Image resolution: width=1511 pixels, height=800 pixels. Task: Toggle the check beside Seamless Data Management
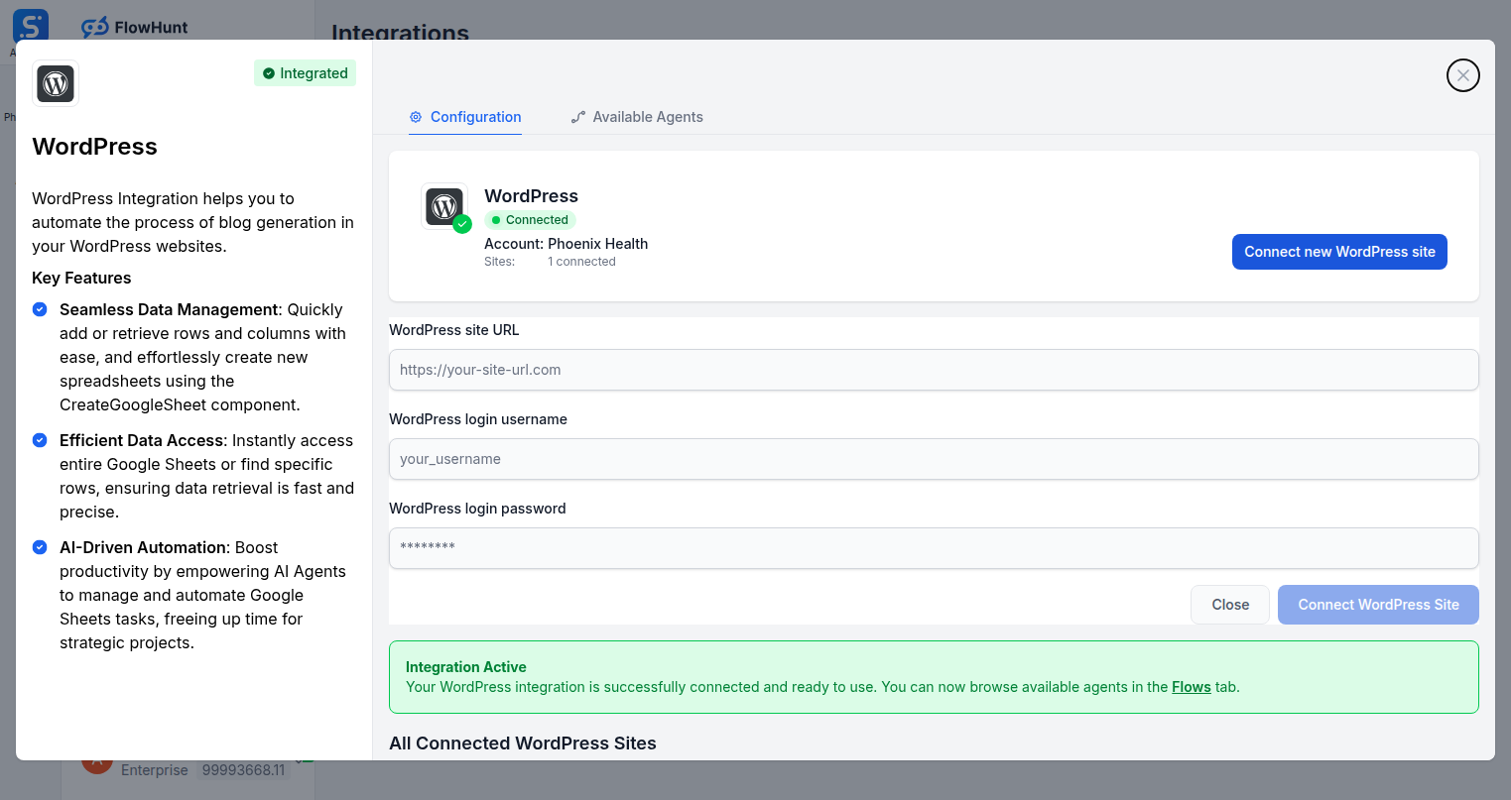(39, 309)
